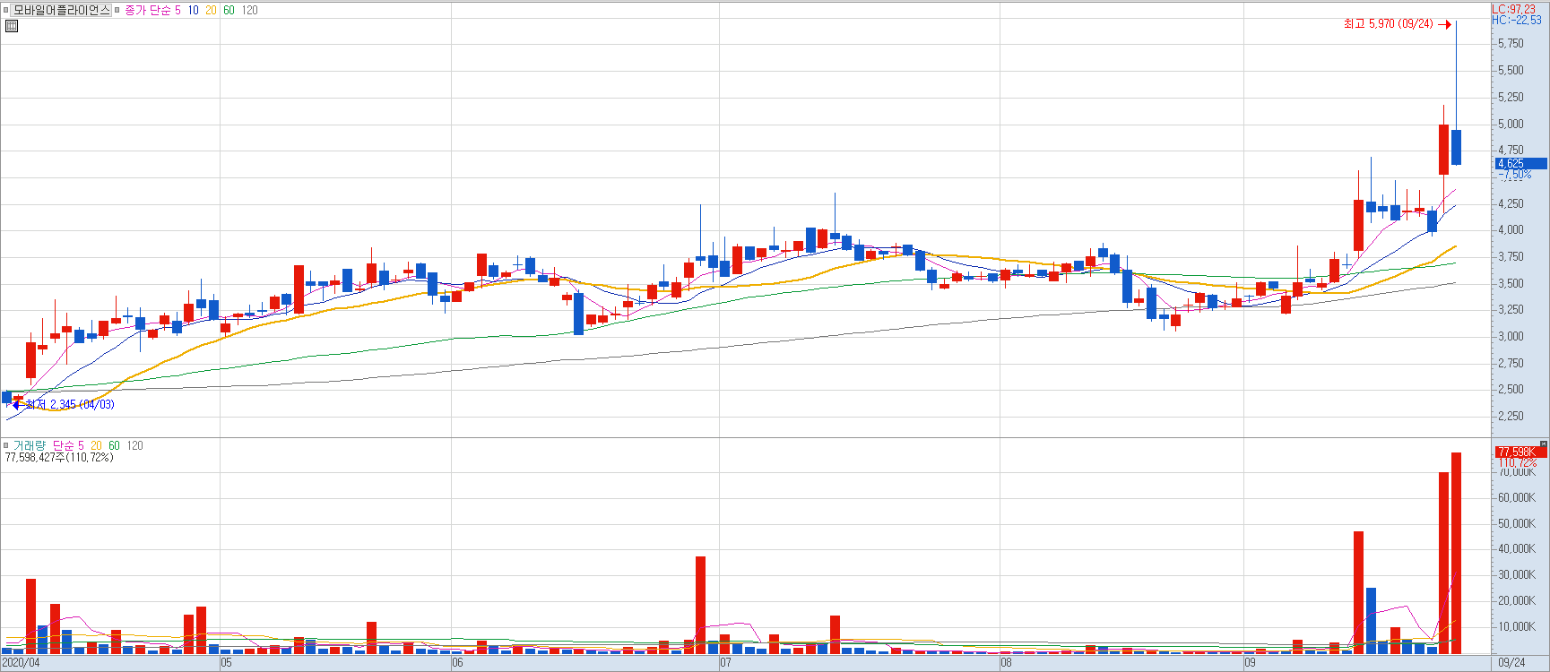
Task: Click the current price 4,625 tag
Action: 1521,164
